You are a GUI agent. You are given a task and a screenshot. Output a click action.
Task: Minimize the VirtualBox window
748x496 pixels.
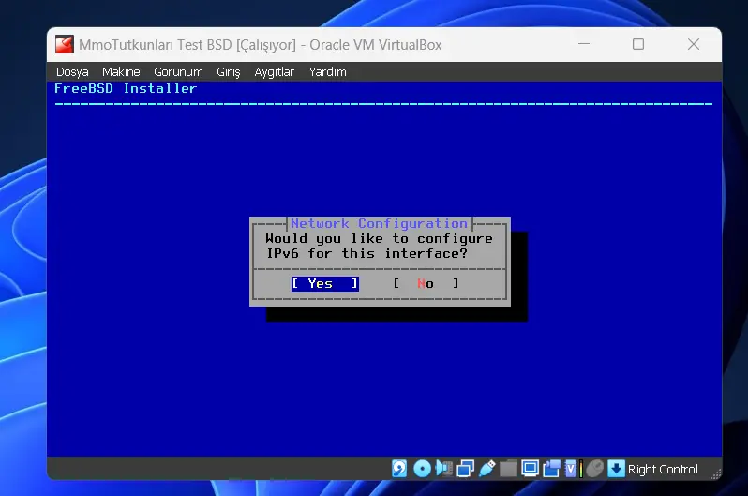[x=584, y=44]
